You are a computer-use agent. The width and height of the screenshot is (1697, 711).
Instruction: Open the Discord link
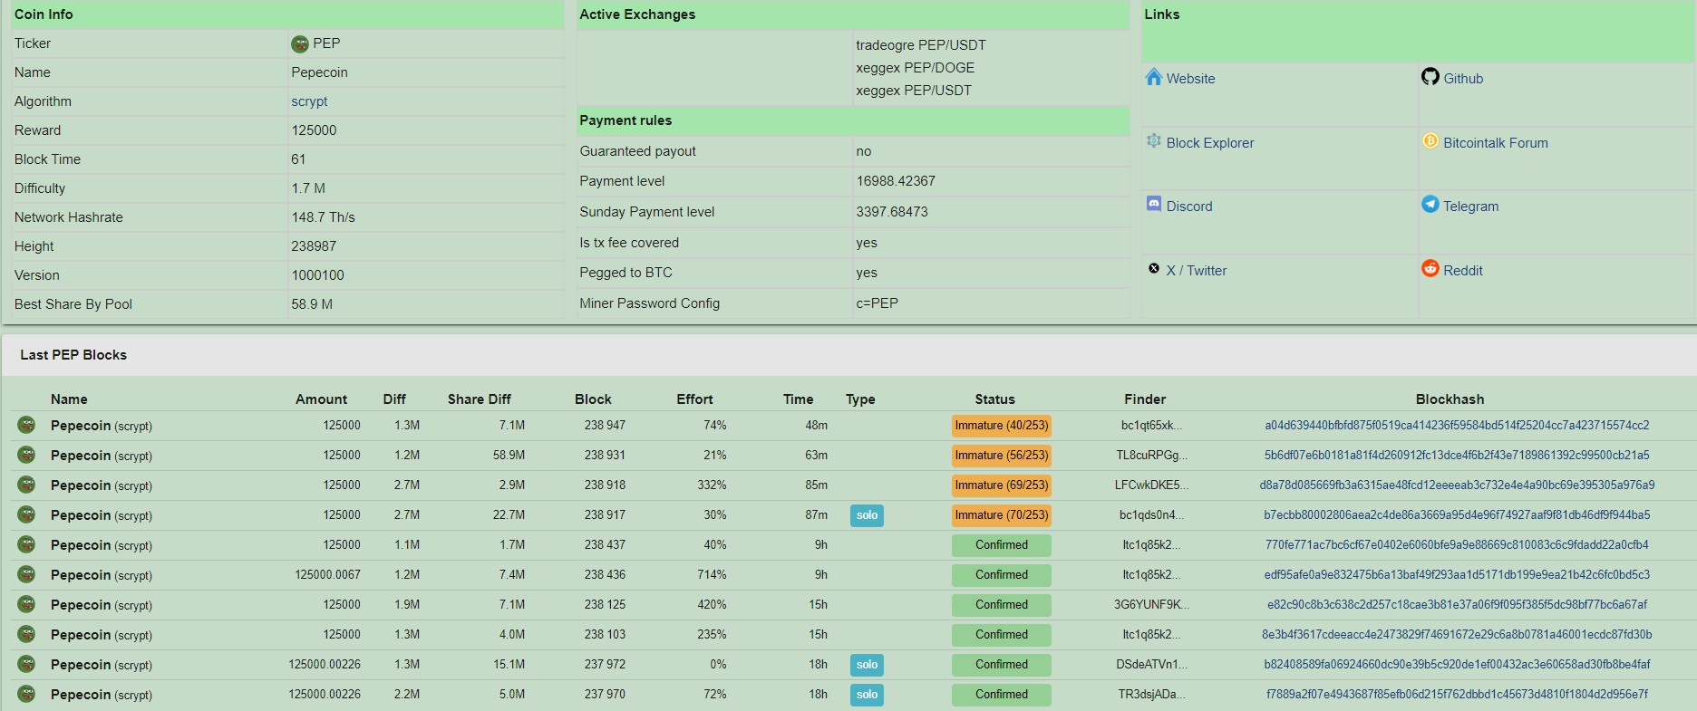(1189, 207)
